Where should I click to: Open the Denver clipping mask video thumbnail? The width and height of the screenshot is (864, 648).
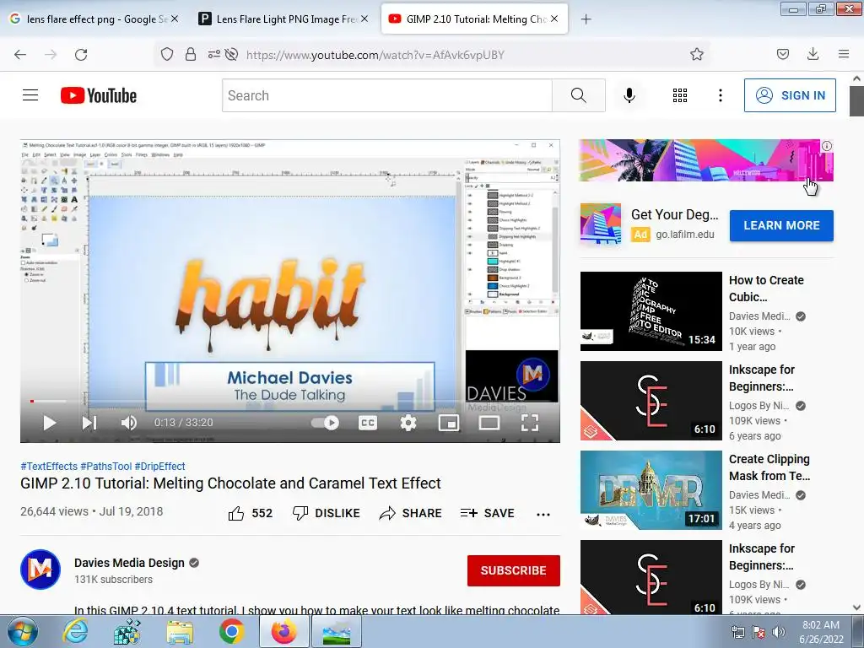pyautogui.click(x=651, y=490)
